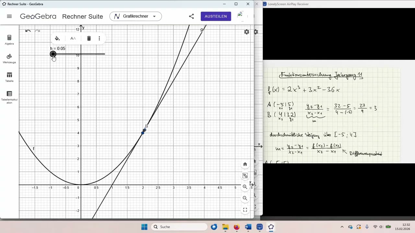Viewport: 415px width, 233px height.
Task: Click the function label f on graph
Action: point(33,149)
